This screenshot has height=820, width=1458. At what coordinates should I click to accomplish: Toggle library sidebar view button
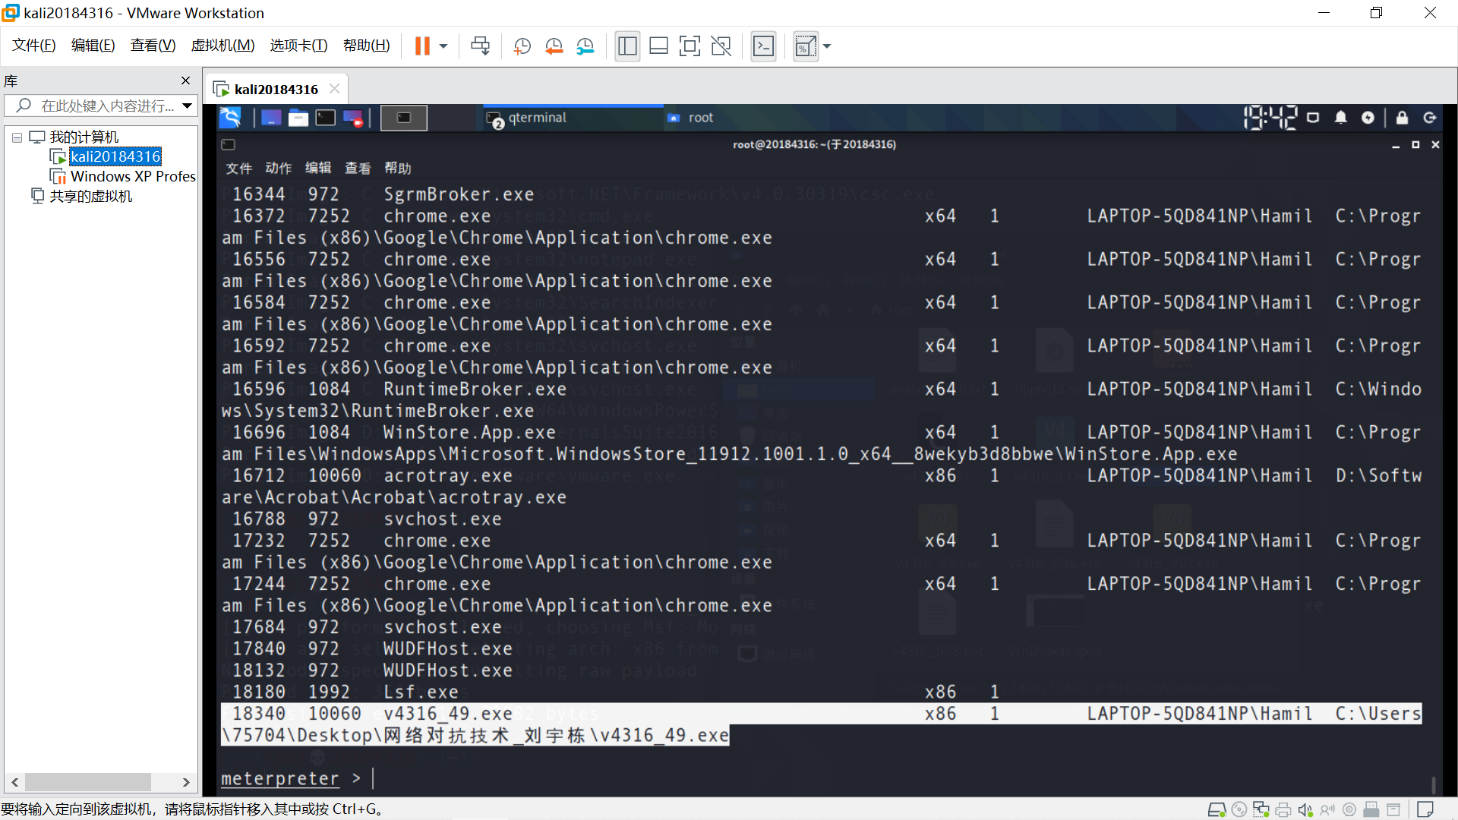627,46
